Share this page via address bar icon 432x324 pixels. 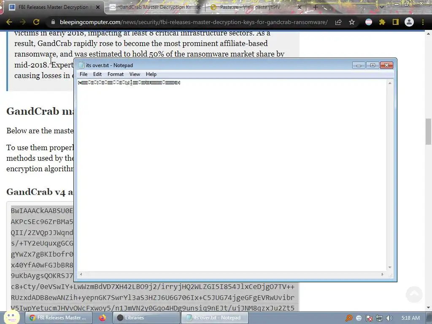(338, 22)
